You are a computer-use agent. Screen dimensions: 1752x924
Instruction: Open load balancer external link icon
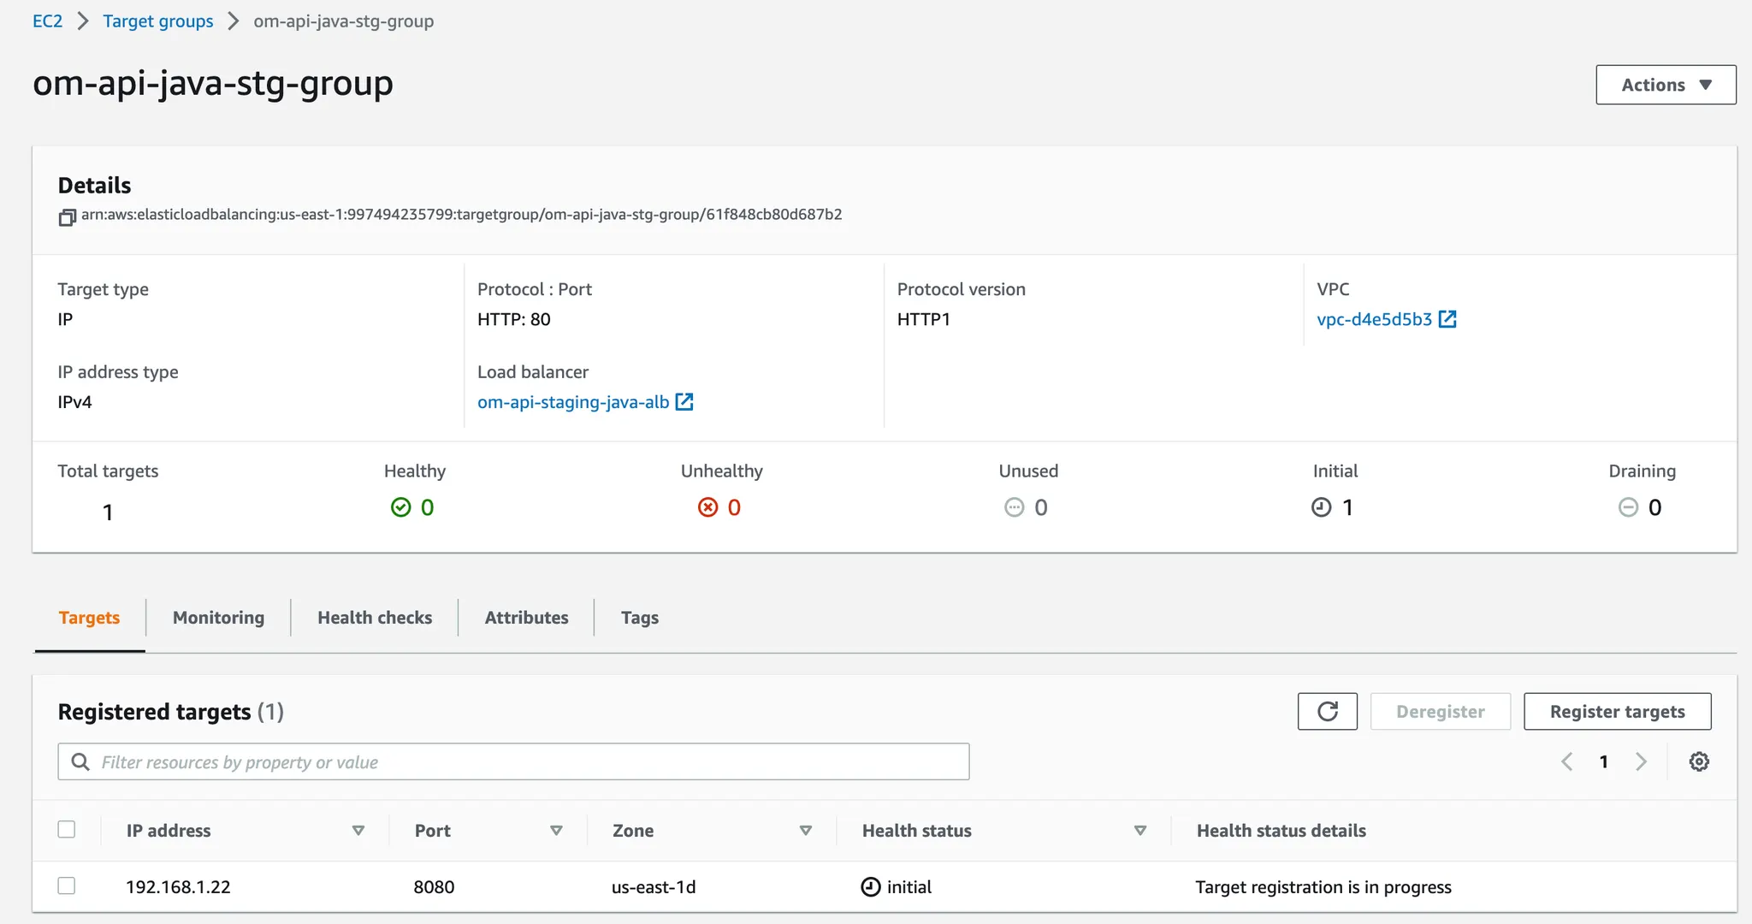684,402
